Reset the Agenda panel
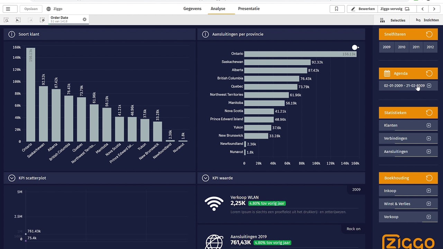This screenshot has height=249, width=443. pyautogui.click(x=429, y=73)
